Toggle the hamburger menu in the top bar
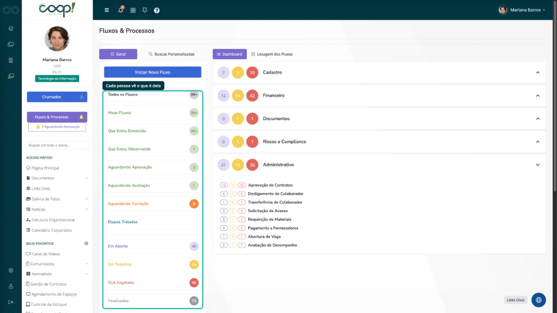The image size is (557, 313). click(107, 10)
